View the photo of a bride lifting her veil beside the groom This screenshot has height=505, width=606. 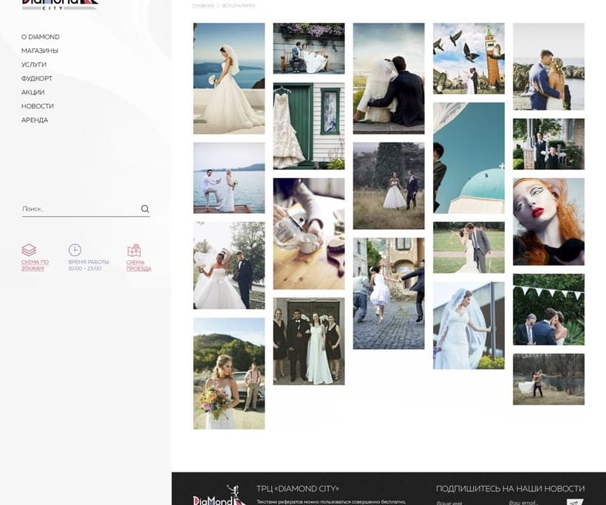pyautogui.click(x=229, y=265)
